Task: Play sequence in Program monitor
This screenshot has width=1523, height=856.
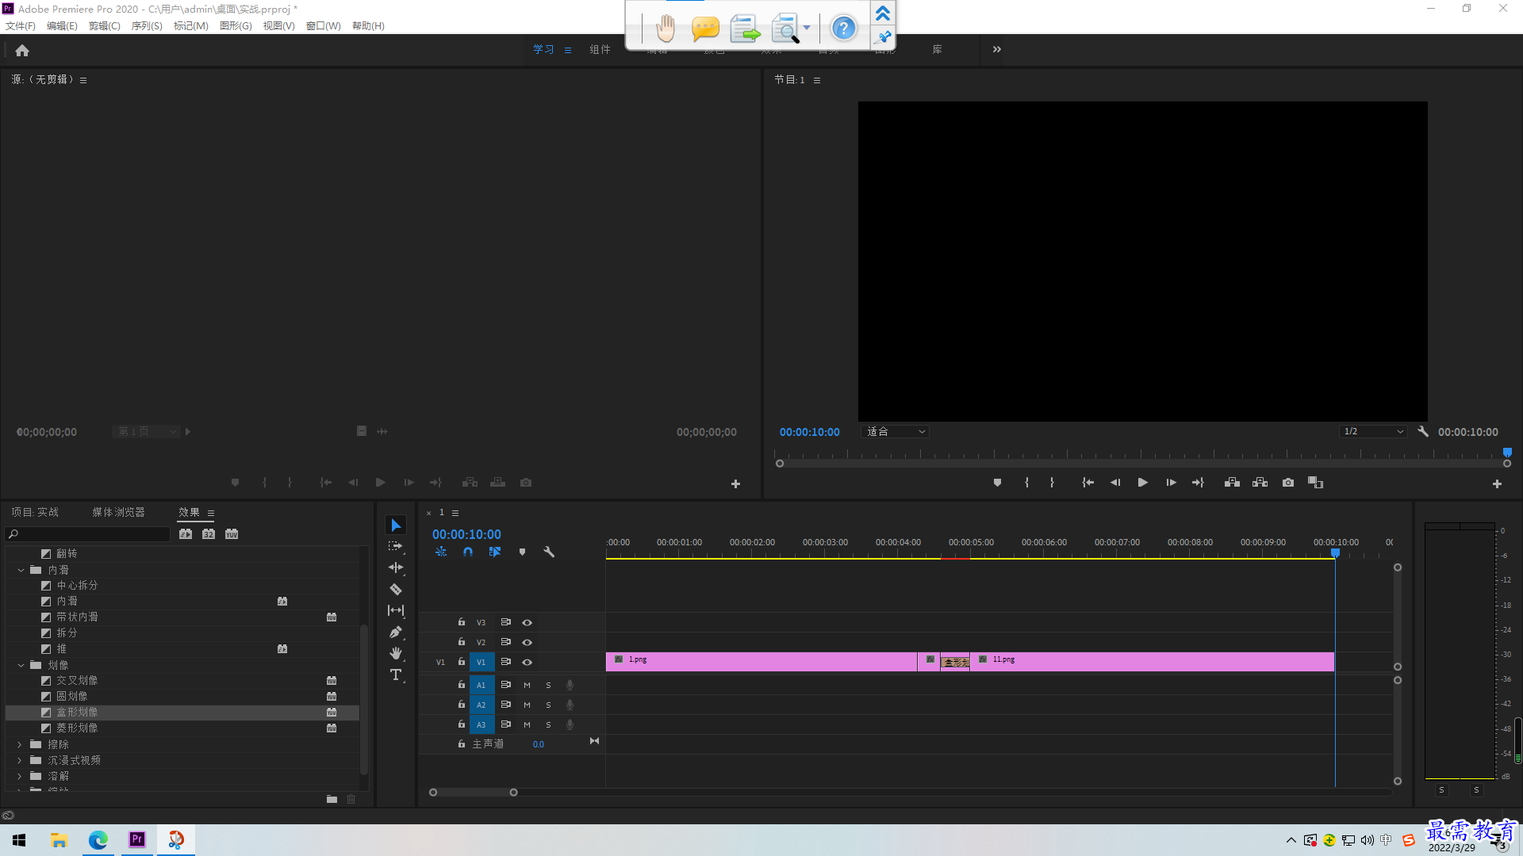Action: pos(1142,482)
